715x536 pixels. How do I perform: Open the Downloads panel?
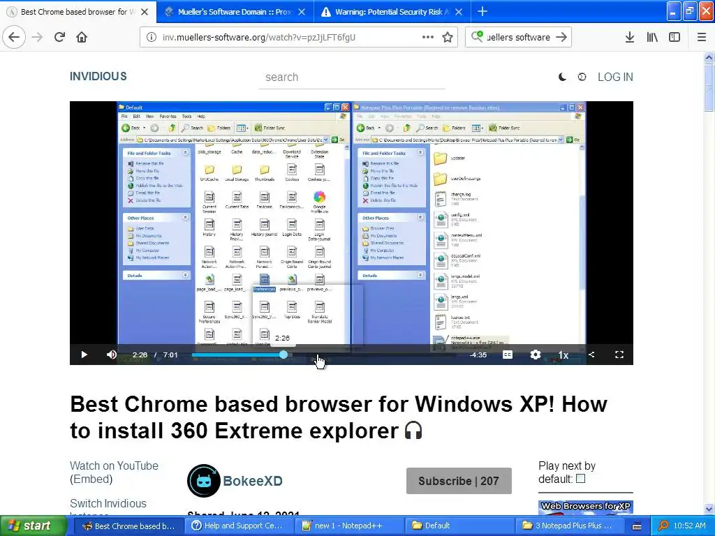click(629, 38)
